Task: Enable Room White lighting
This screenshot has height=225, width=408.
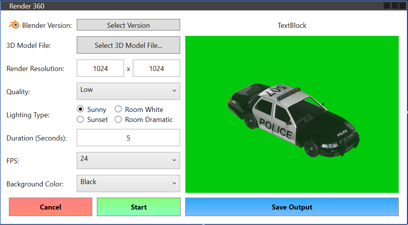Action: point(118,109)
